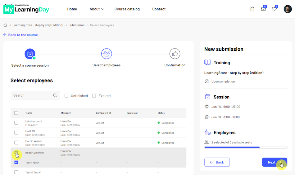Image resolution: width=295 pixels, height=175 pixels.
Task: Click the Select a course session step icon
Action: coord(30,54)
